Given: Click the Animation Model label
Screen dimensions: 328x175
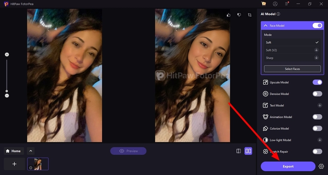Looking at the screenshot, I should point(281,117).
